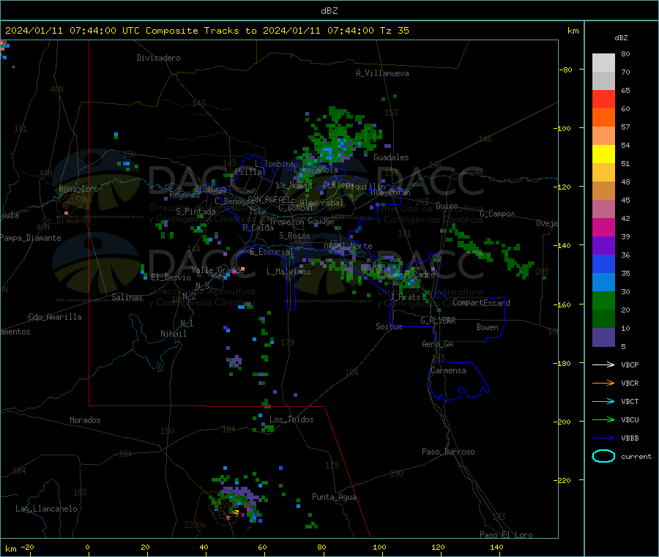The width and height of the screenshot is (659, 557).
Task: Click the legend value 48
Action: pyautogui.click(x=625, y=182)
